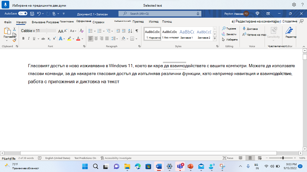
Task: Click the strikethrough icon
Action: pyautogui.click(x=43, y=39)
